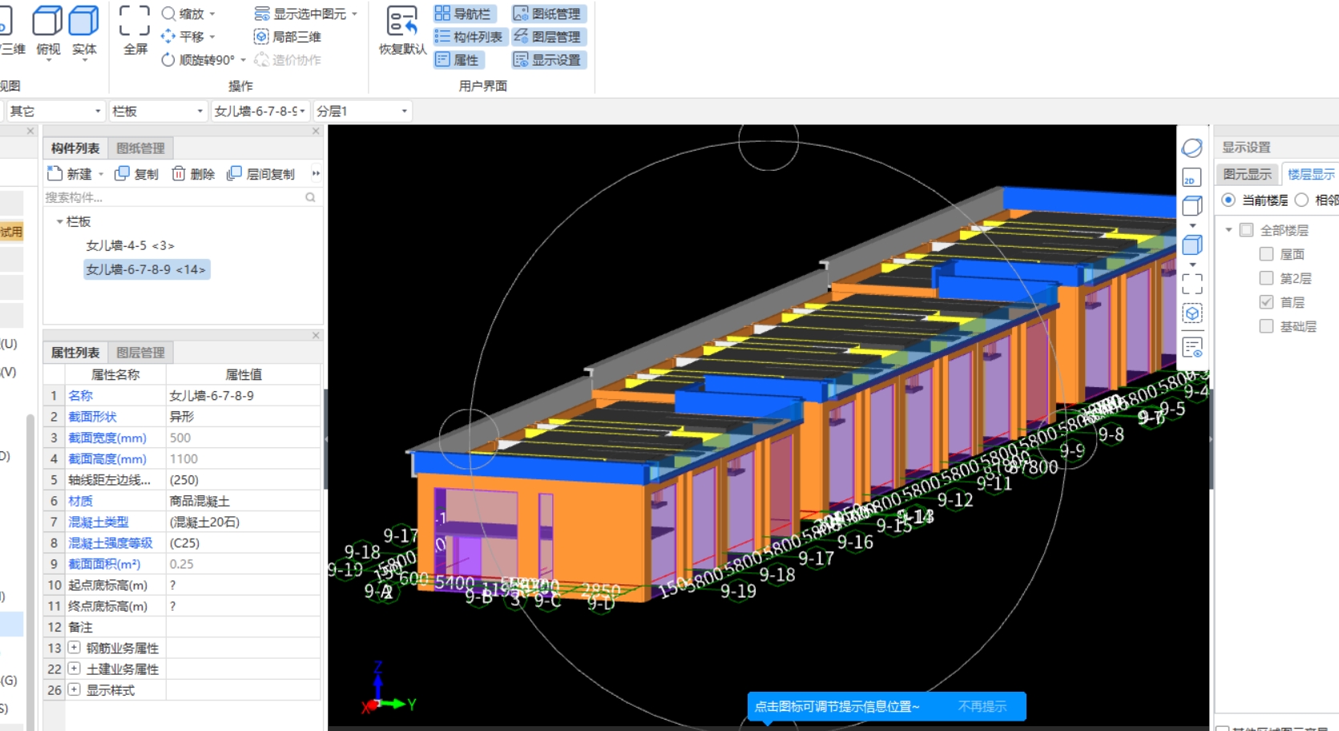Click more toolbar overflow arrow after 层间复制
This screenshot has height=731, width=1339.
[x=316, y=174]
